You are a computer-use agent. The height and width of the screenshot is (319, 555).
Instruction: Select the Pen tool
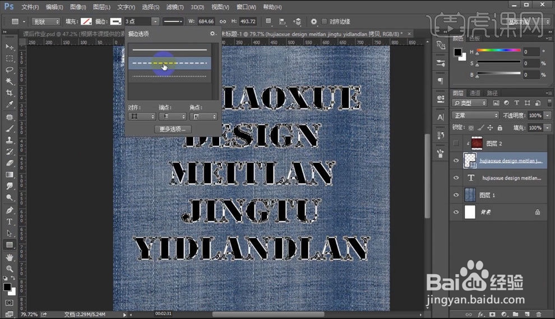10,210
